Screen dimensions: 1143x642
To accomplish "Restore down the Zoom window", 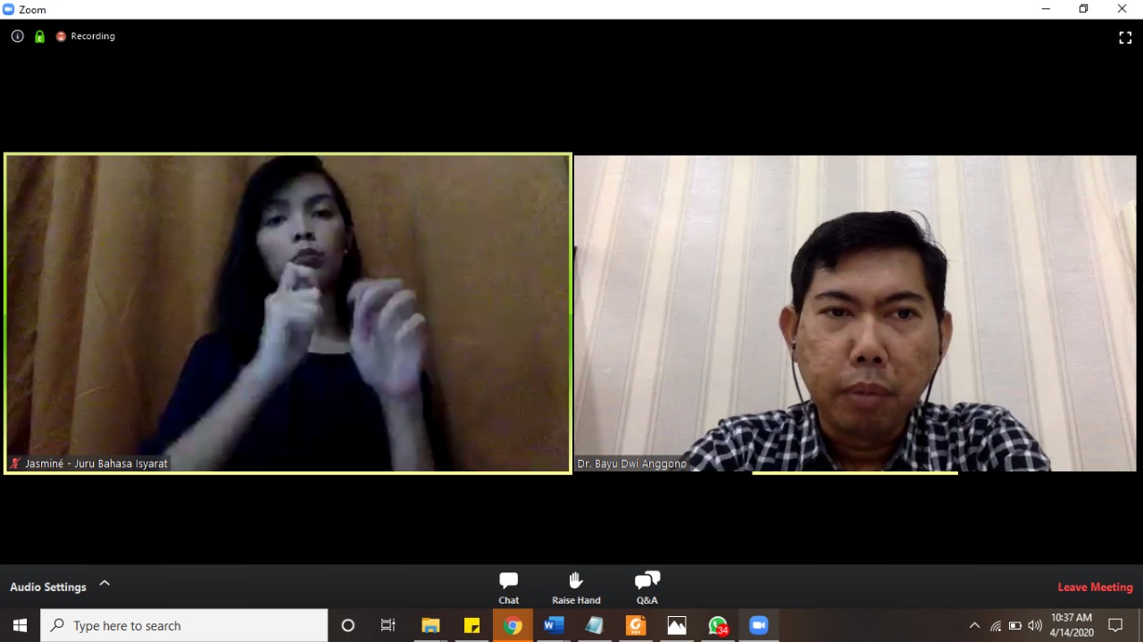I will pos(1084,9).
